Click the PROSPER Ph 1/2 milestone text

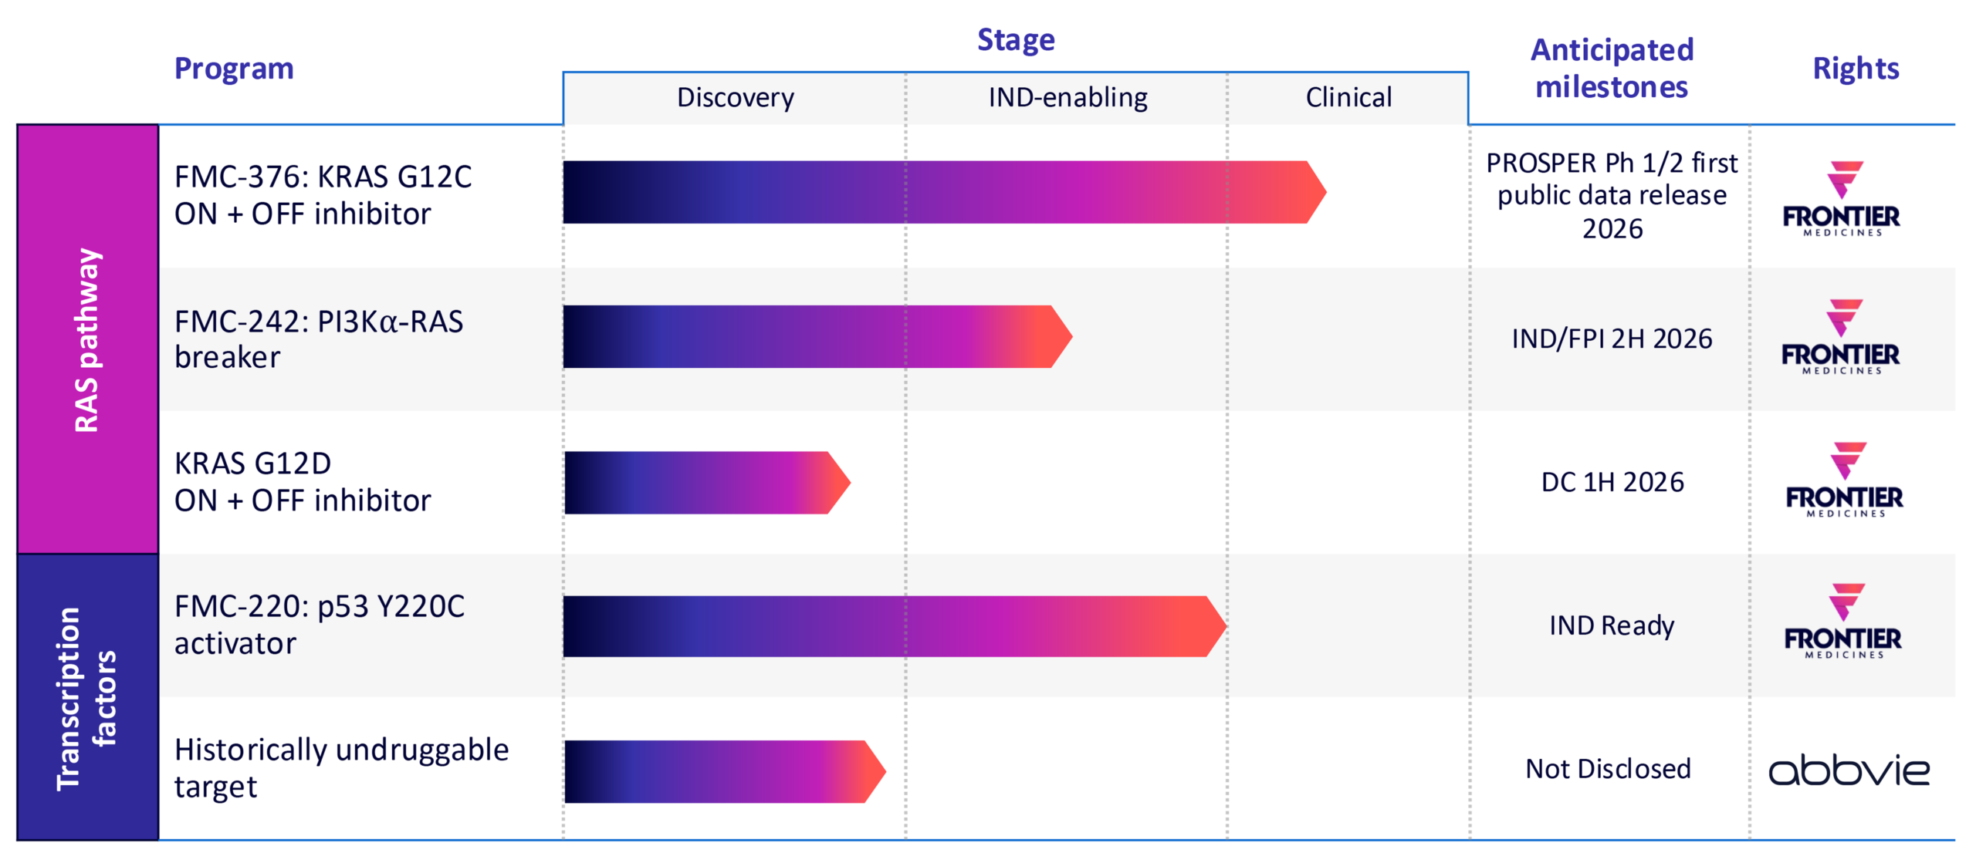pyautogui.click(x=1612, y=196)
